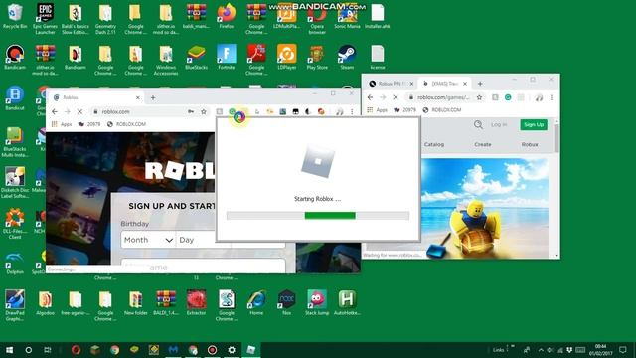Open the Algodoo desktop folder

pos(45,302)
